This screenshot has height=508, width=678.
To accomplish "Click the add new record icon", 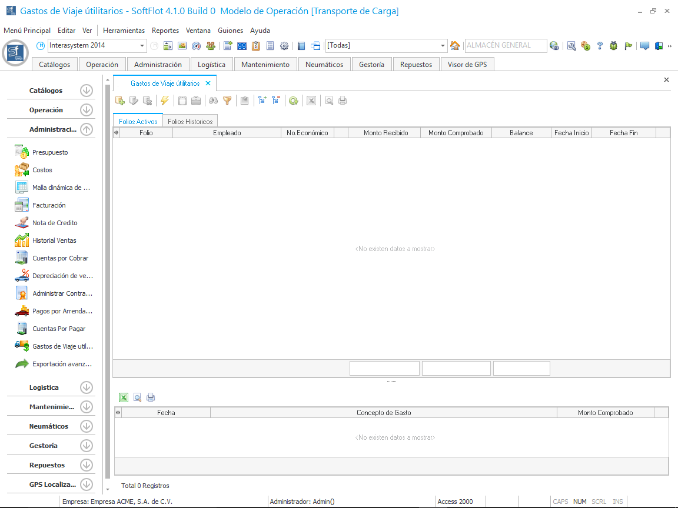I will pyautogui.click(x=120, y=101).
